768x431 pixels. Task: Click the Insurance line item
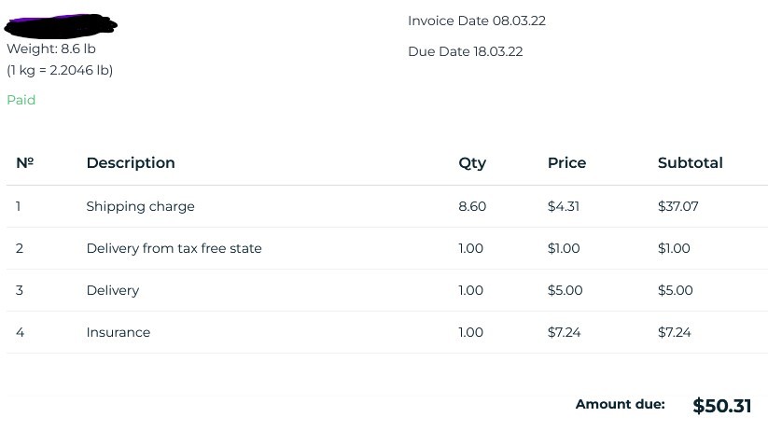point(118,332)
